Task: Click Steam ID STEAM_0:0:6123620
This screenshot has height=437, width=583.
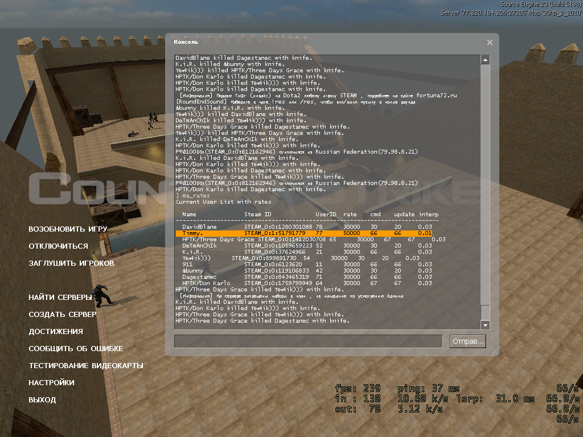Action: click(x=273, y=265)
